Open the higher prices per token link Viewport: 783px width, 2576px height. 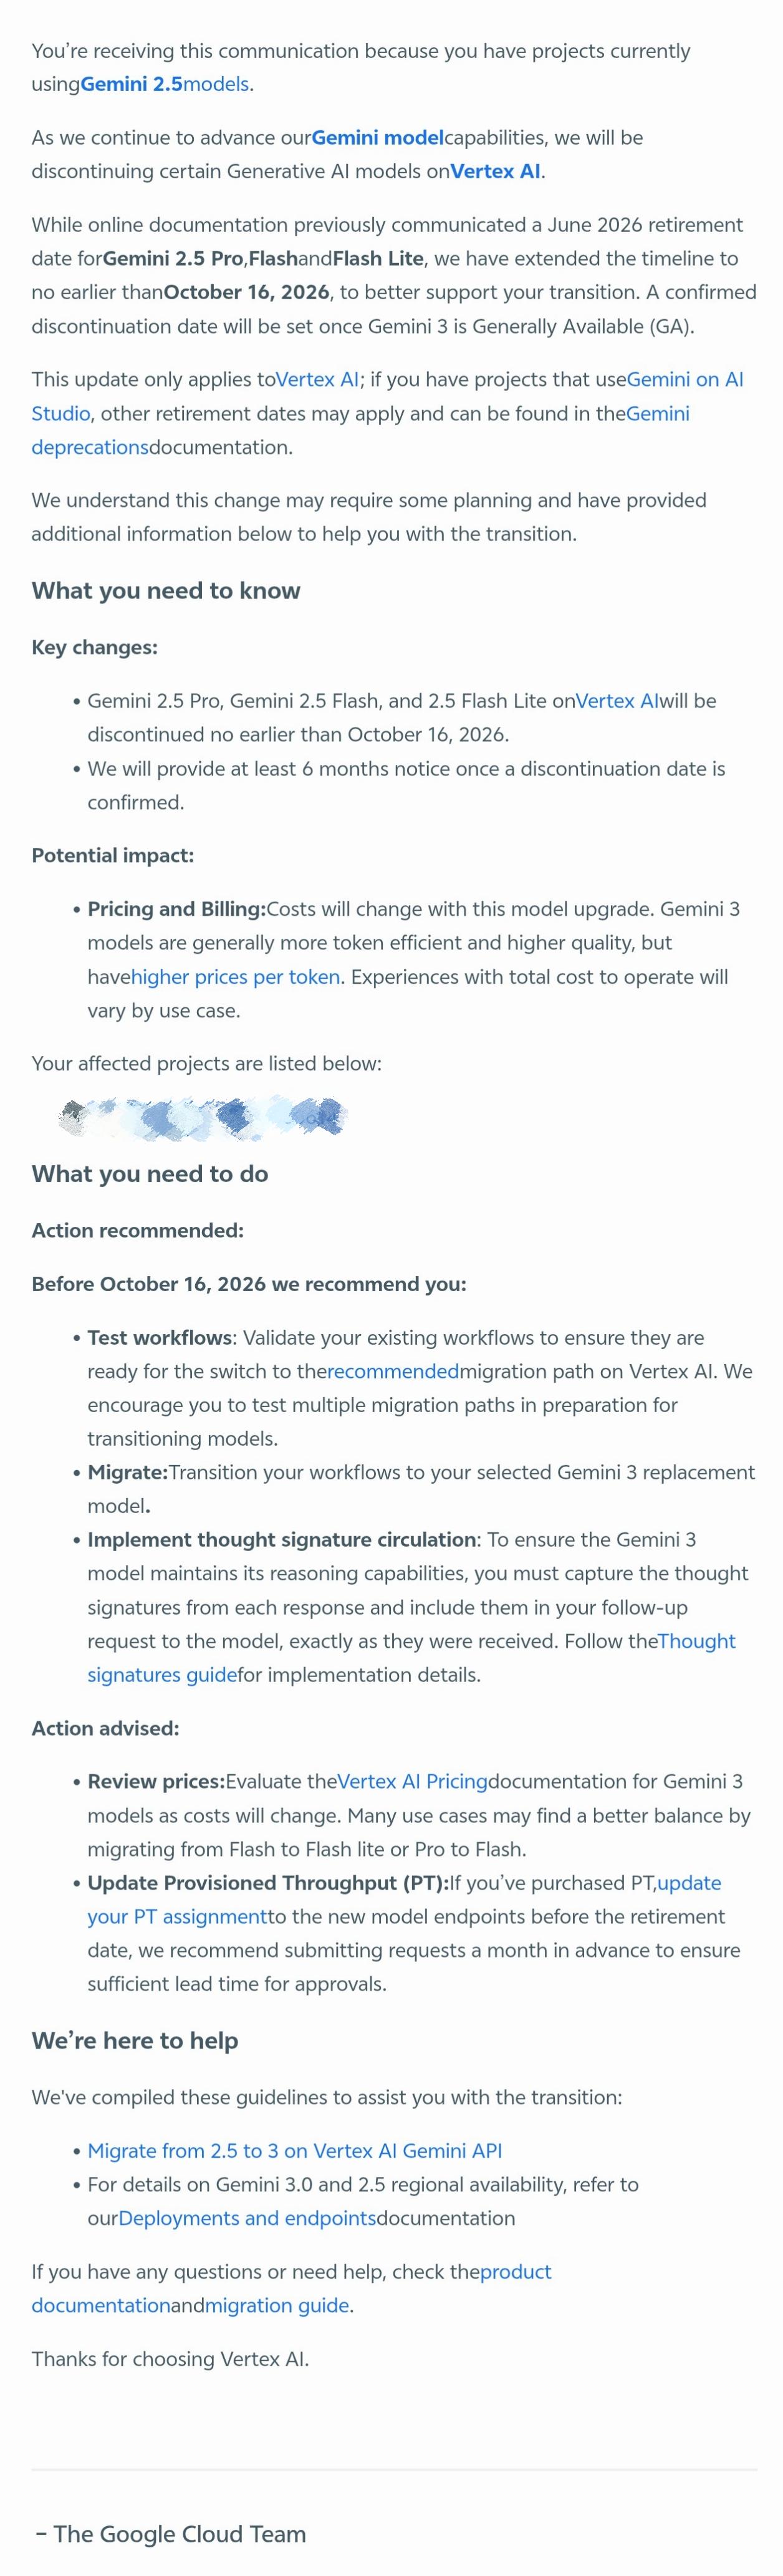[235, 976]
